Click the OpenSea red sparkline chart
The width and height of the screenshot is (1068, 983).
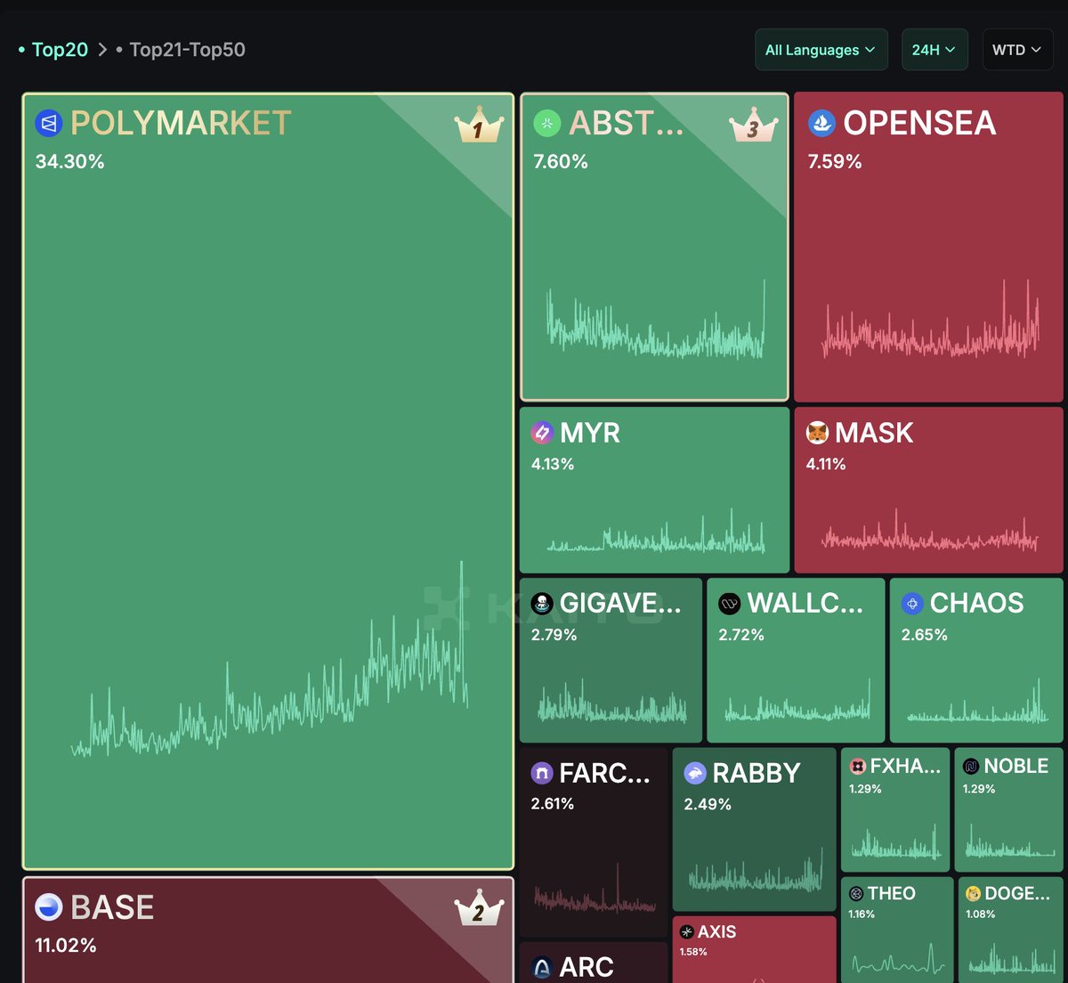pyautogui.click(x=930, y=321)
